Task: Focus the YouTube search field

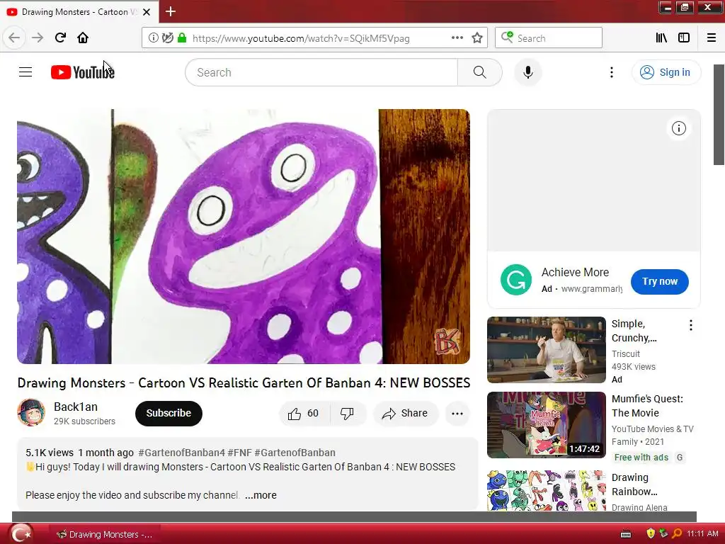Action: (321, 72)
